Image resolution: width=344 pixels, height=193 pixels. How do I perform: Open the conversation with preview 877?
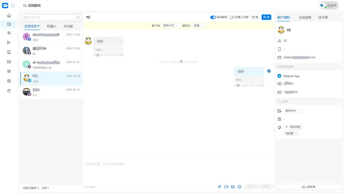pos(51,92)
